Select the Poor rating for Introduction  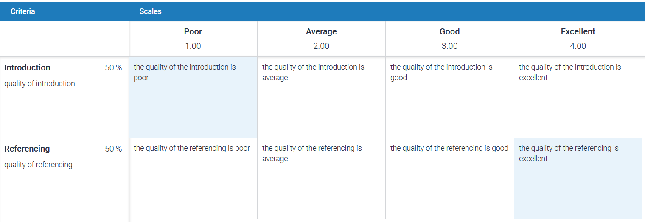point(193,97)
